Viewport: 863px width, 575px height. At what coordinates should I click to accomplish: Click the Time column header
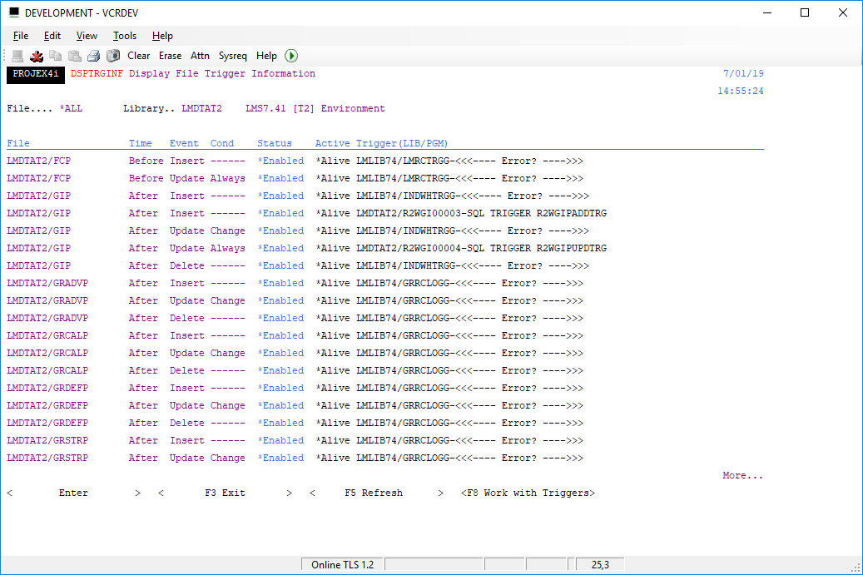[141, 144]
